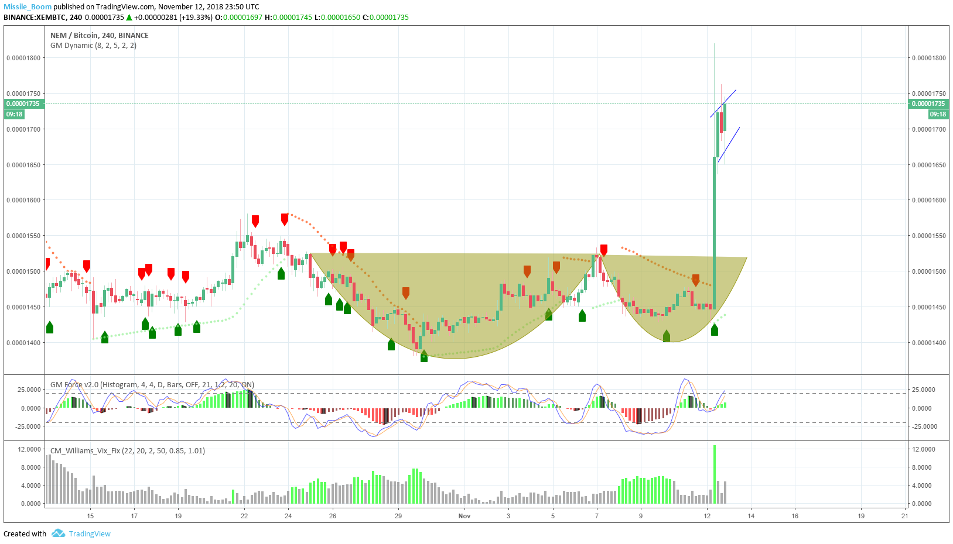
Task: Click date 12 on the time axis
Action: [707, 516]
